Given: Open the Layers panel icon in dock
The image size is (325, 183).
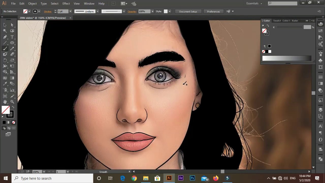Looking at the screenshot, I should [x=320, y=110].
